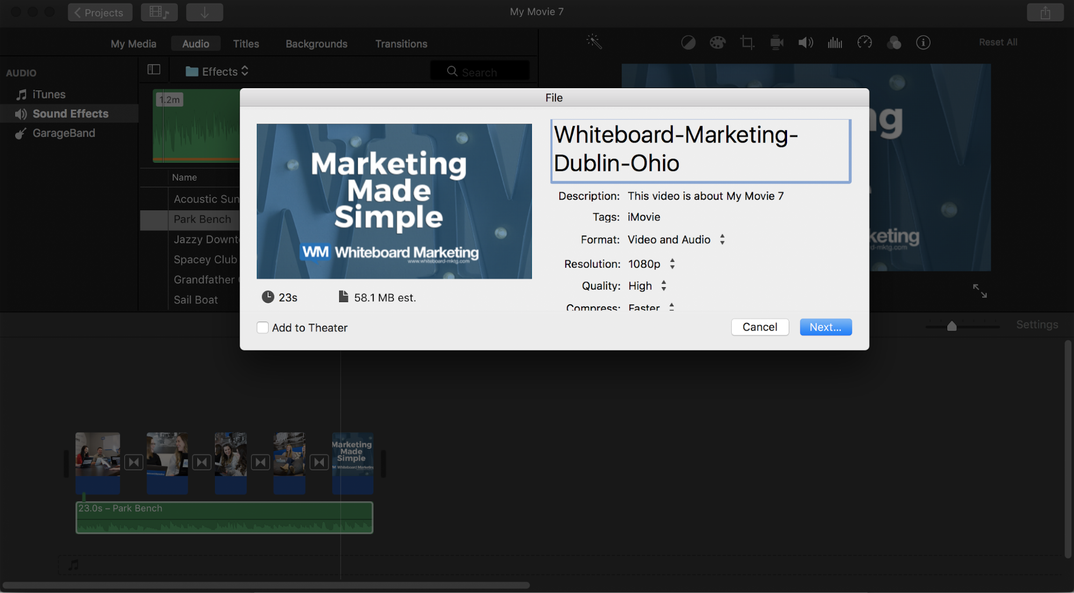Viewport: 1074px width, 593px height.
Task: Click the fullscreen expand arrows icon
Action: pos(979,291)
